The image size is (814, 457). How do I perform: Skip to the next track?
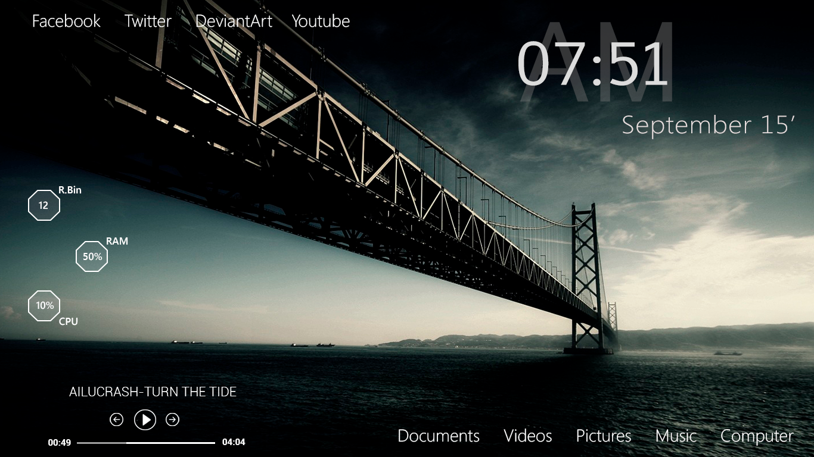(x=172, y=420)
